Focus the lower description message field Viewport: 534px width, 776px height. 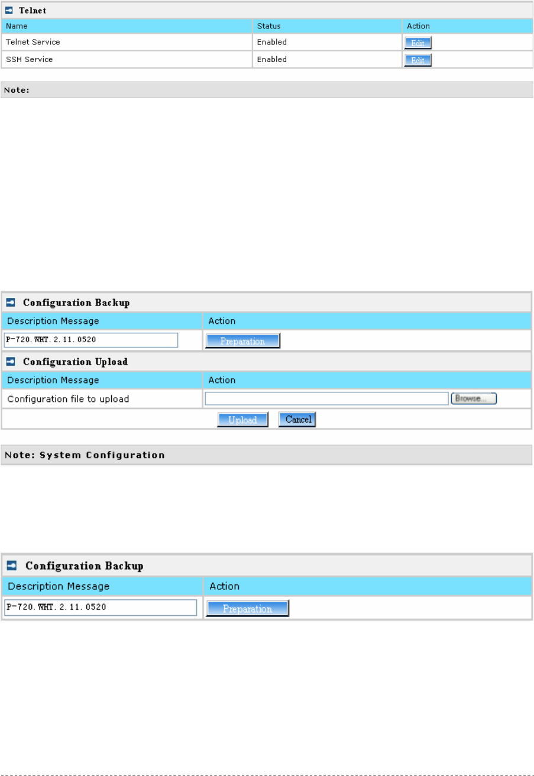101,608
